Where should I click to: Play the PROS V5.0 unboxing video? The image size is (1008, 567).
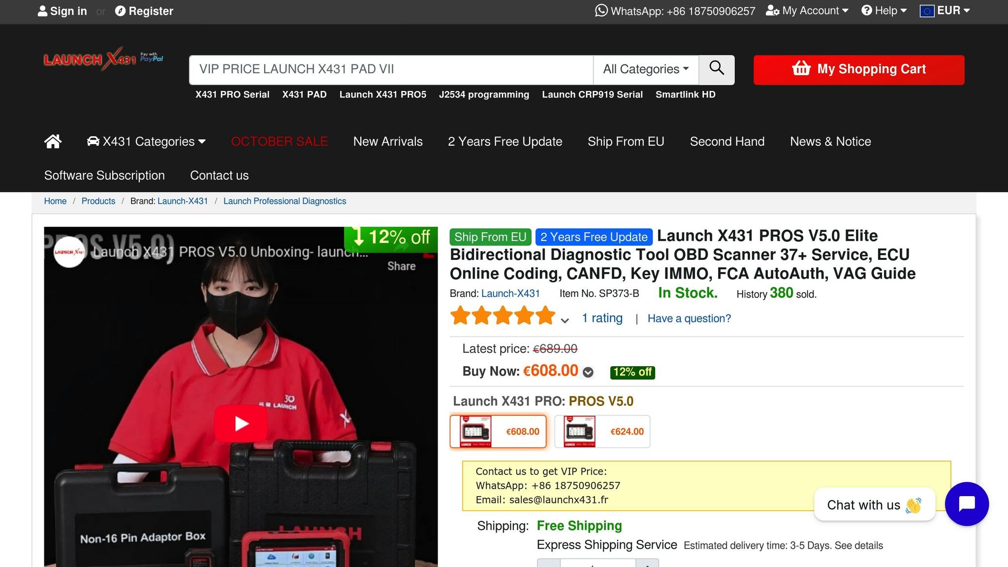pyautogui.click(x=241, y=423)
